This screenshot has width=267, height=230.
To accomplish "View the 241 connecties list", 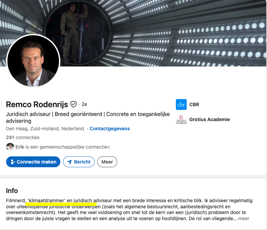I will (x=23, y=137).
